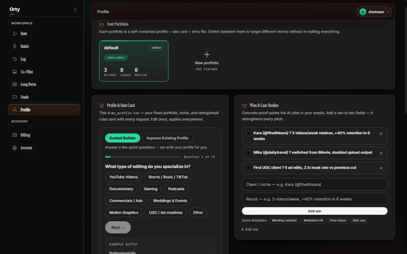Open the Co-Pilot robot icon
This screenshot has width=407, height=254.
click(x=15, y=72)
